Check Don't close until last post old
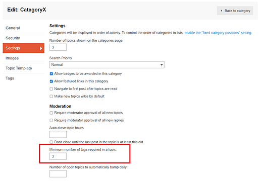 tap(51, 142)
